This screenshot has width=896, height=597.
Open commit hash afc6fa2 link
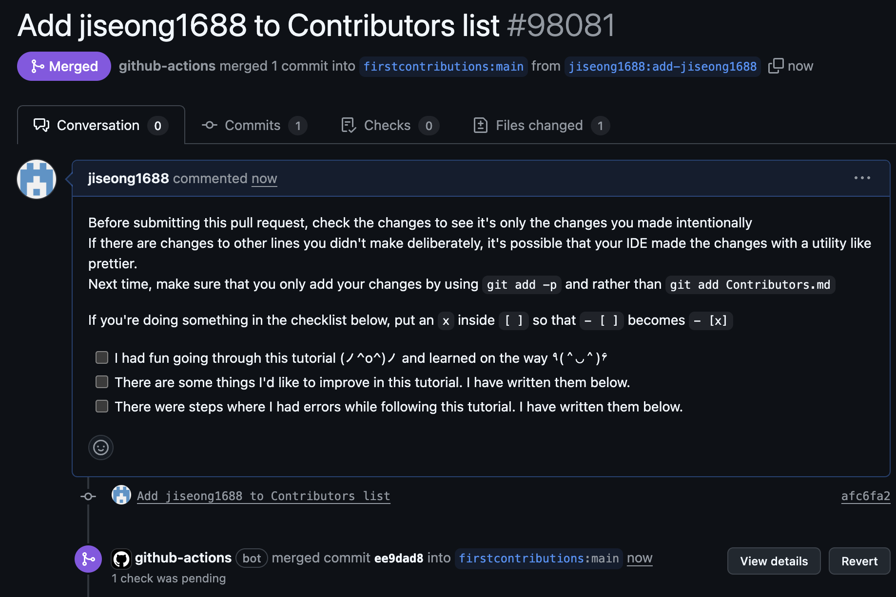click(866, 496)
